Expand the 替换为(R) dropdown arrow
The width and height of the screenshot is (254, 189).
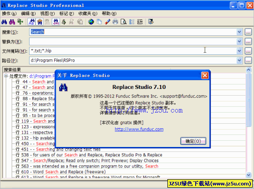coord(239,42)
